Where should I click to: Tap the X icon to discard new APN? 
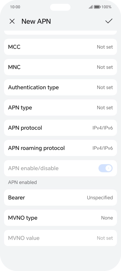[12, 21]
